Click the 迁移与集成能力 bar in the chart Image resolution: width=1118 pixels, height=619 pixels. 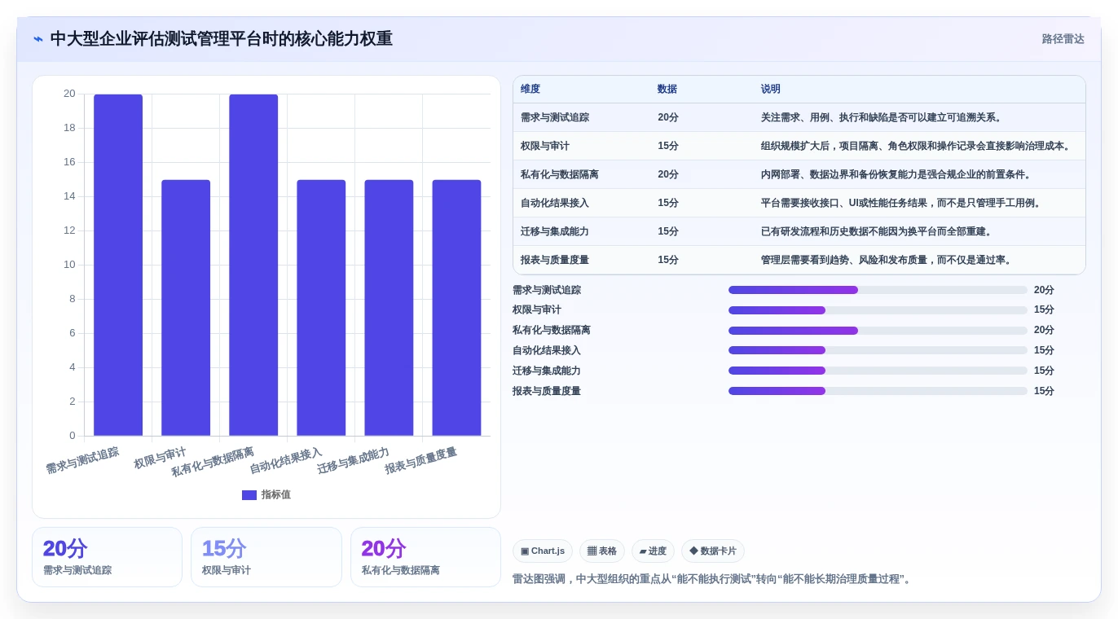[x=389, y=308]
